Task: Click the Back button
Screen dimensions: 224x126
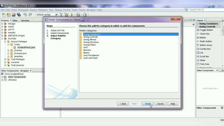Action: pos(123,104)
